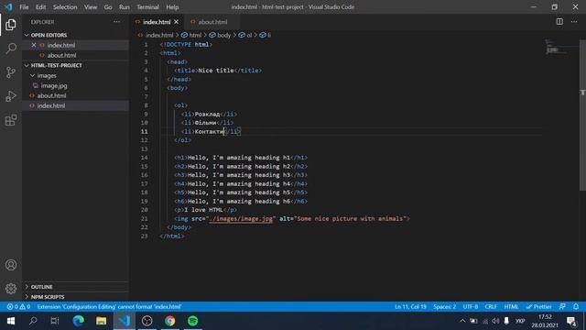Select the index.html editor tab
586x330 pixels.
(x=157, y=22)
